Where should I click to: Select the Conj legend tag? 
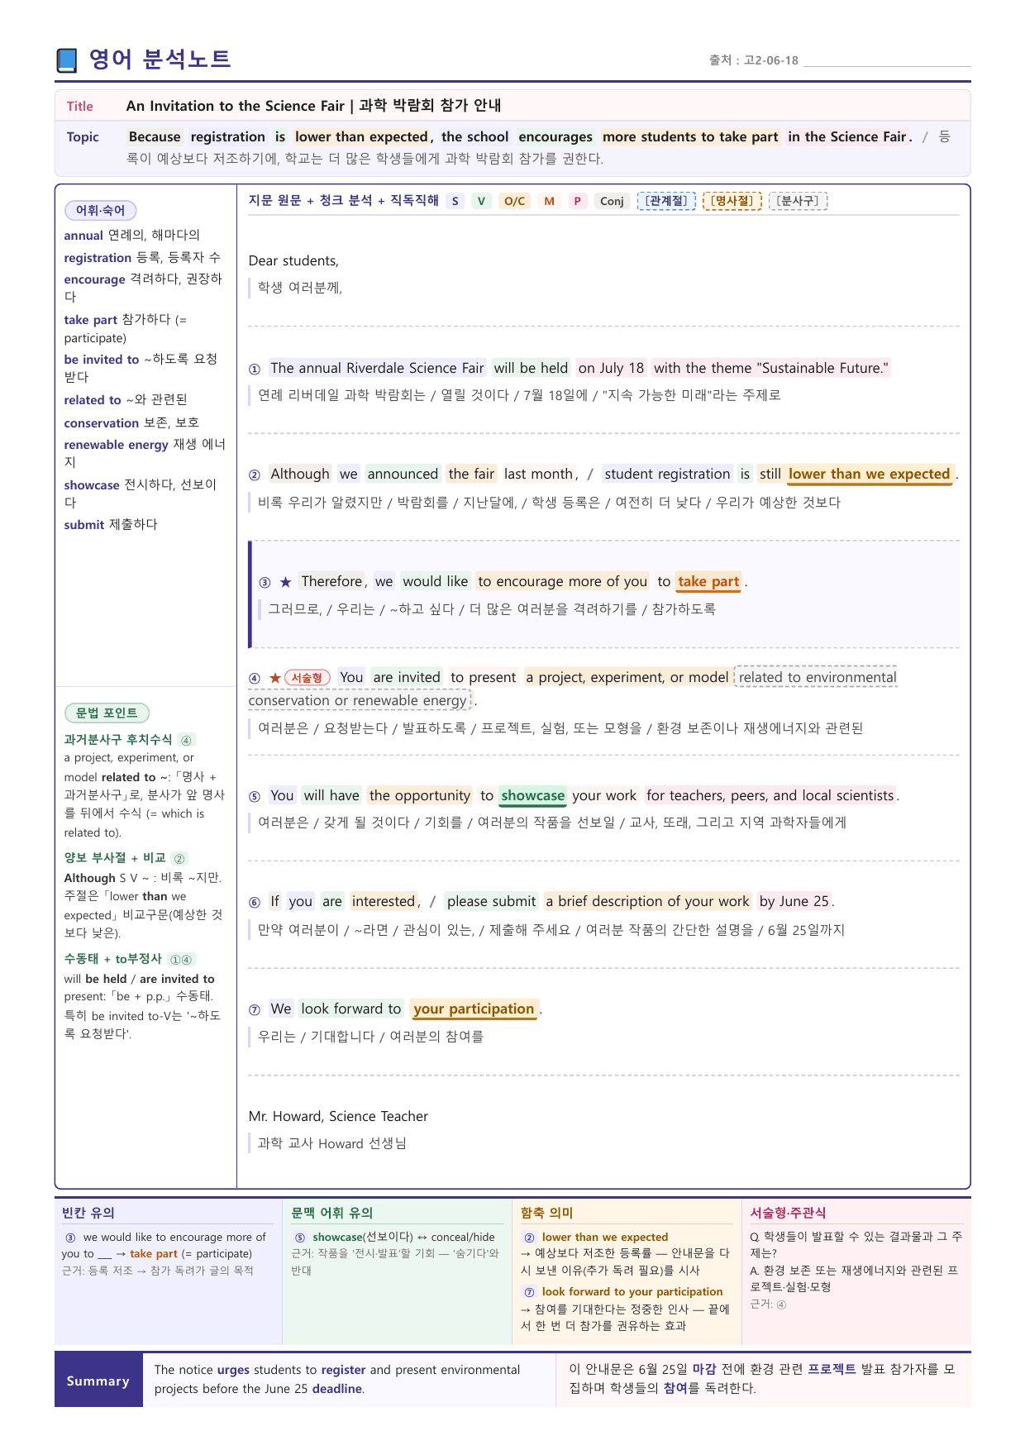click(612, 201)
